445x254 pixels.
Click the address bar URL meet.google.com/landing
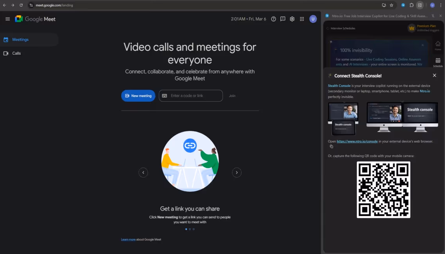pos(54,5)
